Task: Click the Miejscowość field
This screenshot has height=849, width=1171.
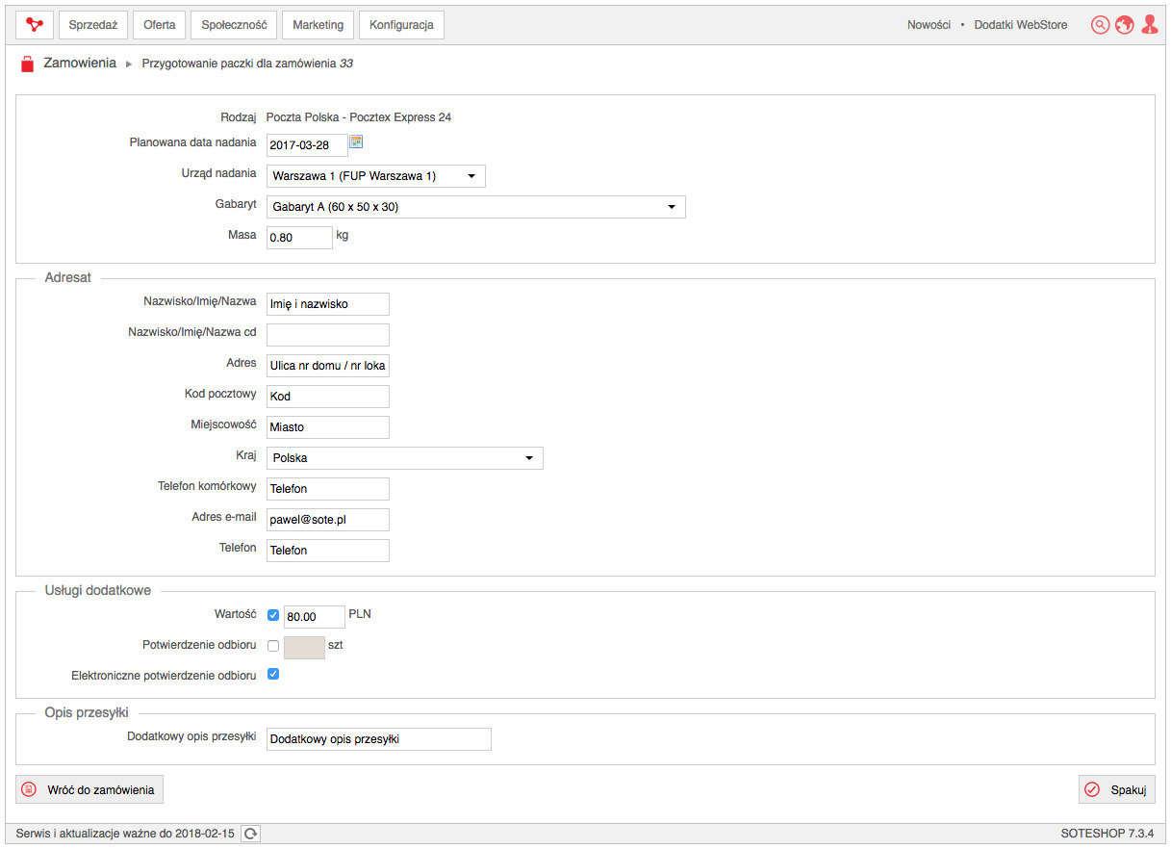Action: point(328,427)
